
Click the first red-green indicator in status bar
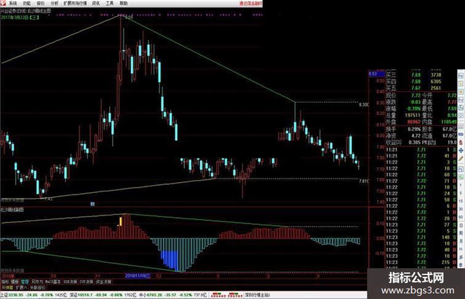click(217, 295)
